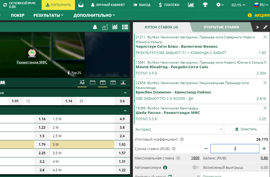Remove the Шейх Рассел bet from coupon

click(265, 108)
